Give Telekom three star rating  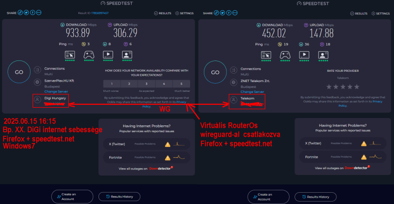(343, 87)
